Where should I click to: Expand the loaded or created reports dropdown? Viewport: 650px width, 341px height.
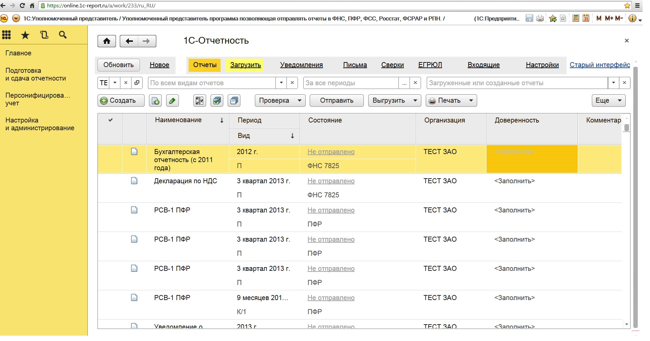pos(614,83)
